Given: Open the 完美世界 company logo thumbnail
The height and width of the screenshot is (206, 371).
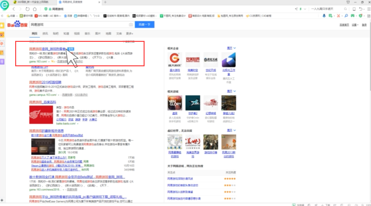Looking at the screenshot, I should point(193,60).
